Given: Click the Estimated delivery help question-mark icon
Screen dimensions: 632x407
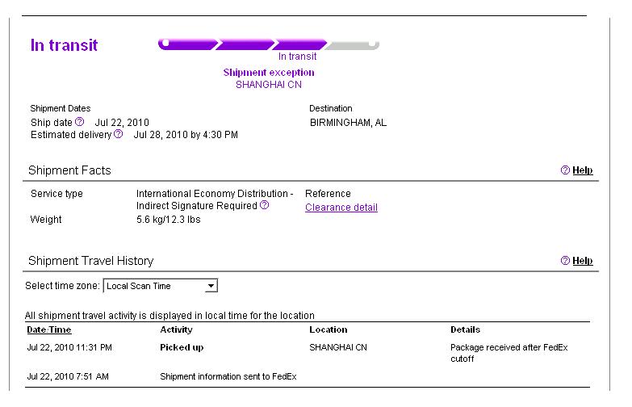Looking at the screenshot, I should pos(119,134).
